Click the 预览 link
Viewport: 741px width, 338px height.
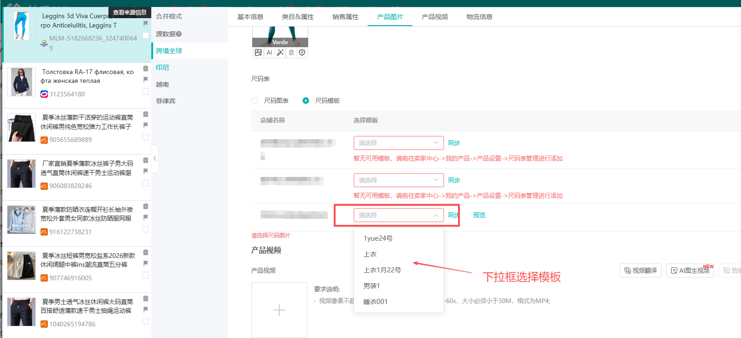pyautogui.click(x=479, y=215)
